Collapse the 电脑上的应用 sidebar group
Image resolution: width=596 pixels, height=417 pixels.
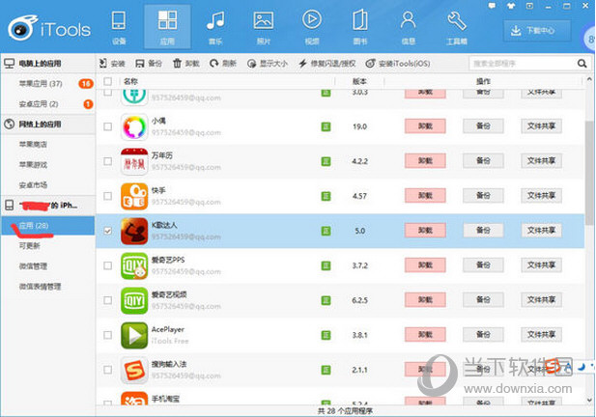48,64
